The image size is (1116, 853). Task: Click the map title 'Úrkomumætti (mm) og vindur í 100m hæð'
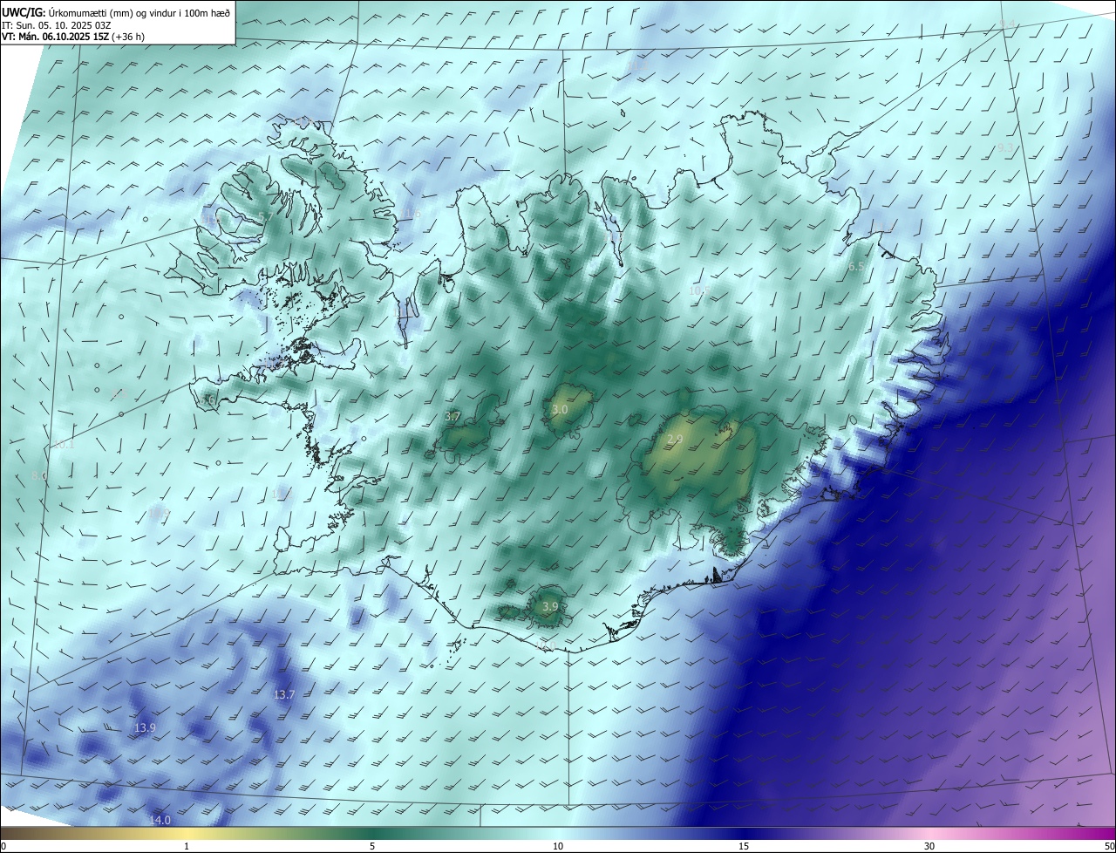click(139, 12)
